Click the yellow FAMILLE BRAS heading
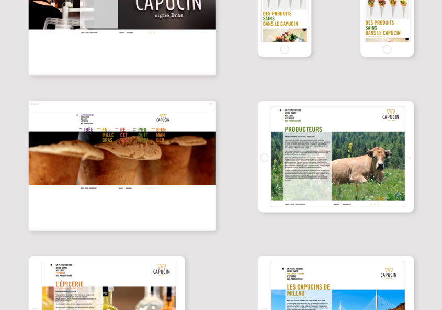 [x=108, y=135]
